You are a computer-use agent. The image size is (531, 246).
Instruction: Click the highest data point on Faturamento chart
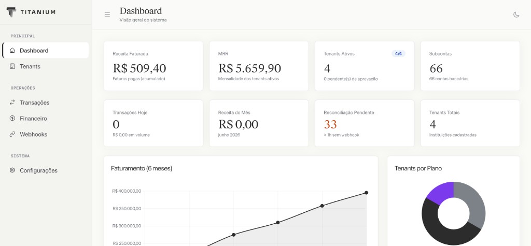click(366, 193)
